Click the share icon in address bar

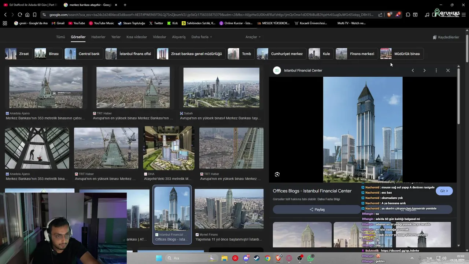pos(380,15)
